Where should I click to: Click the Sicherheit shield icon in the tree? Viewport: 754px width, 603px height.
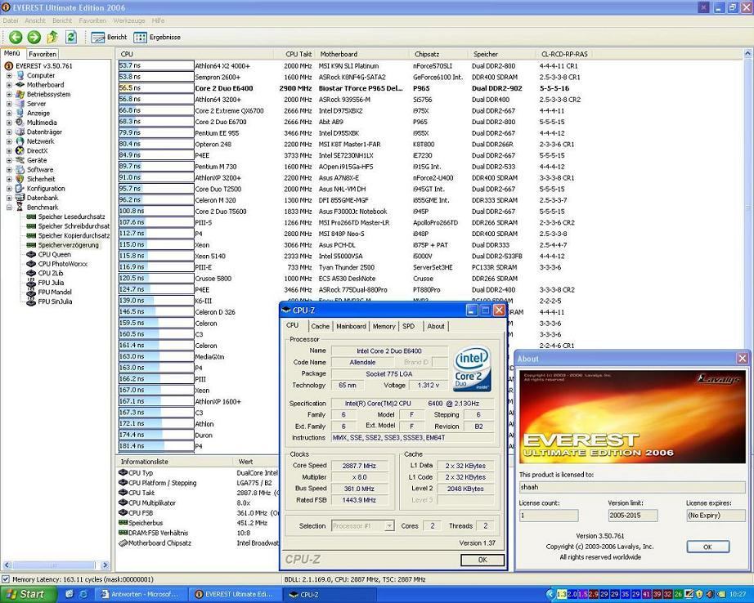[x=20, y=179]
